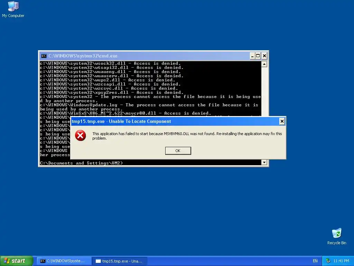Click the EN language indicator
This screenshot has width=354, height=266.
coord(315,261)
